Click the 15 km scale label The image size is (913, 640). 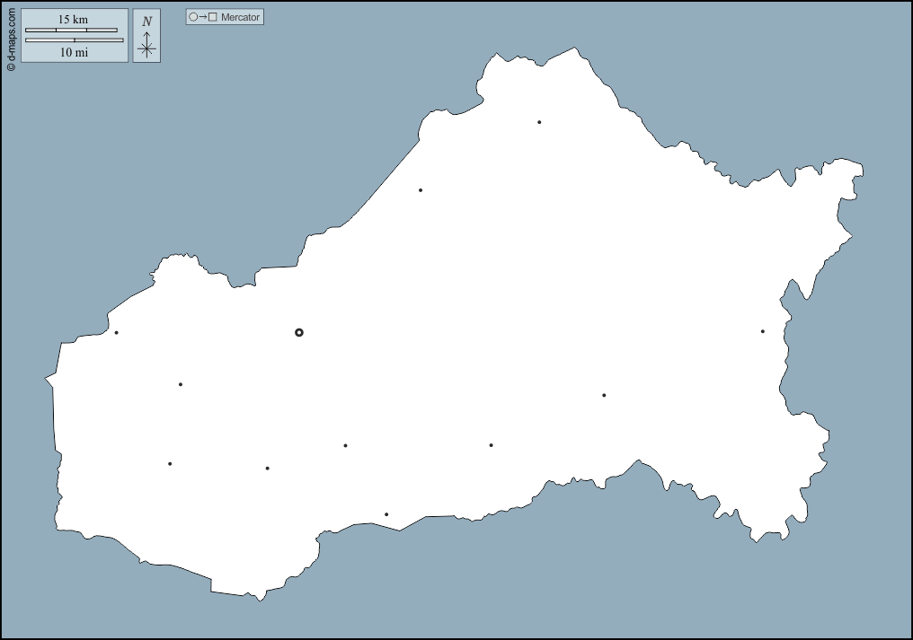(x=73, y=20)
